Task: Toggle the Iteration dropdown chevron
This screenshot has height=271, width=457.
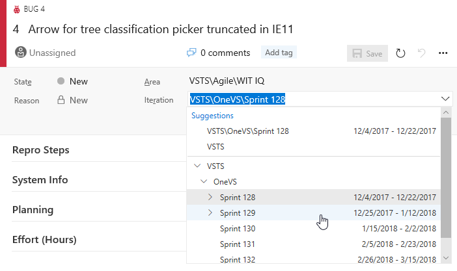Action: point(445,99)
